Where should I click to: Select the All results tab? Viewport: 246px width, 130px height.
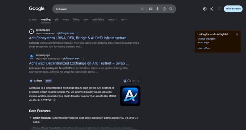(46, 20)
